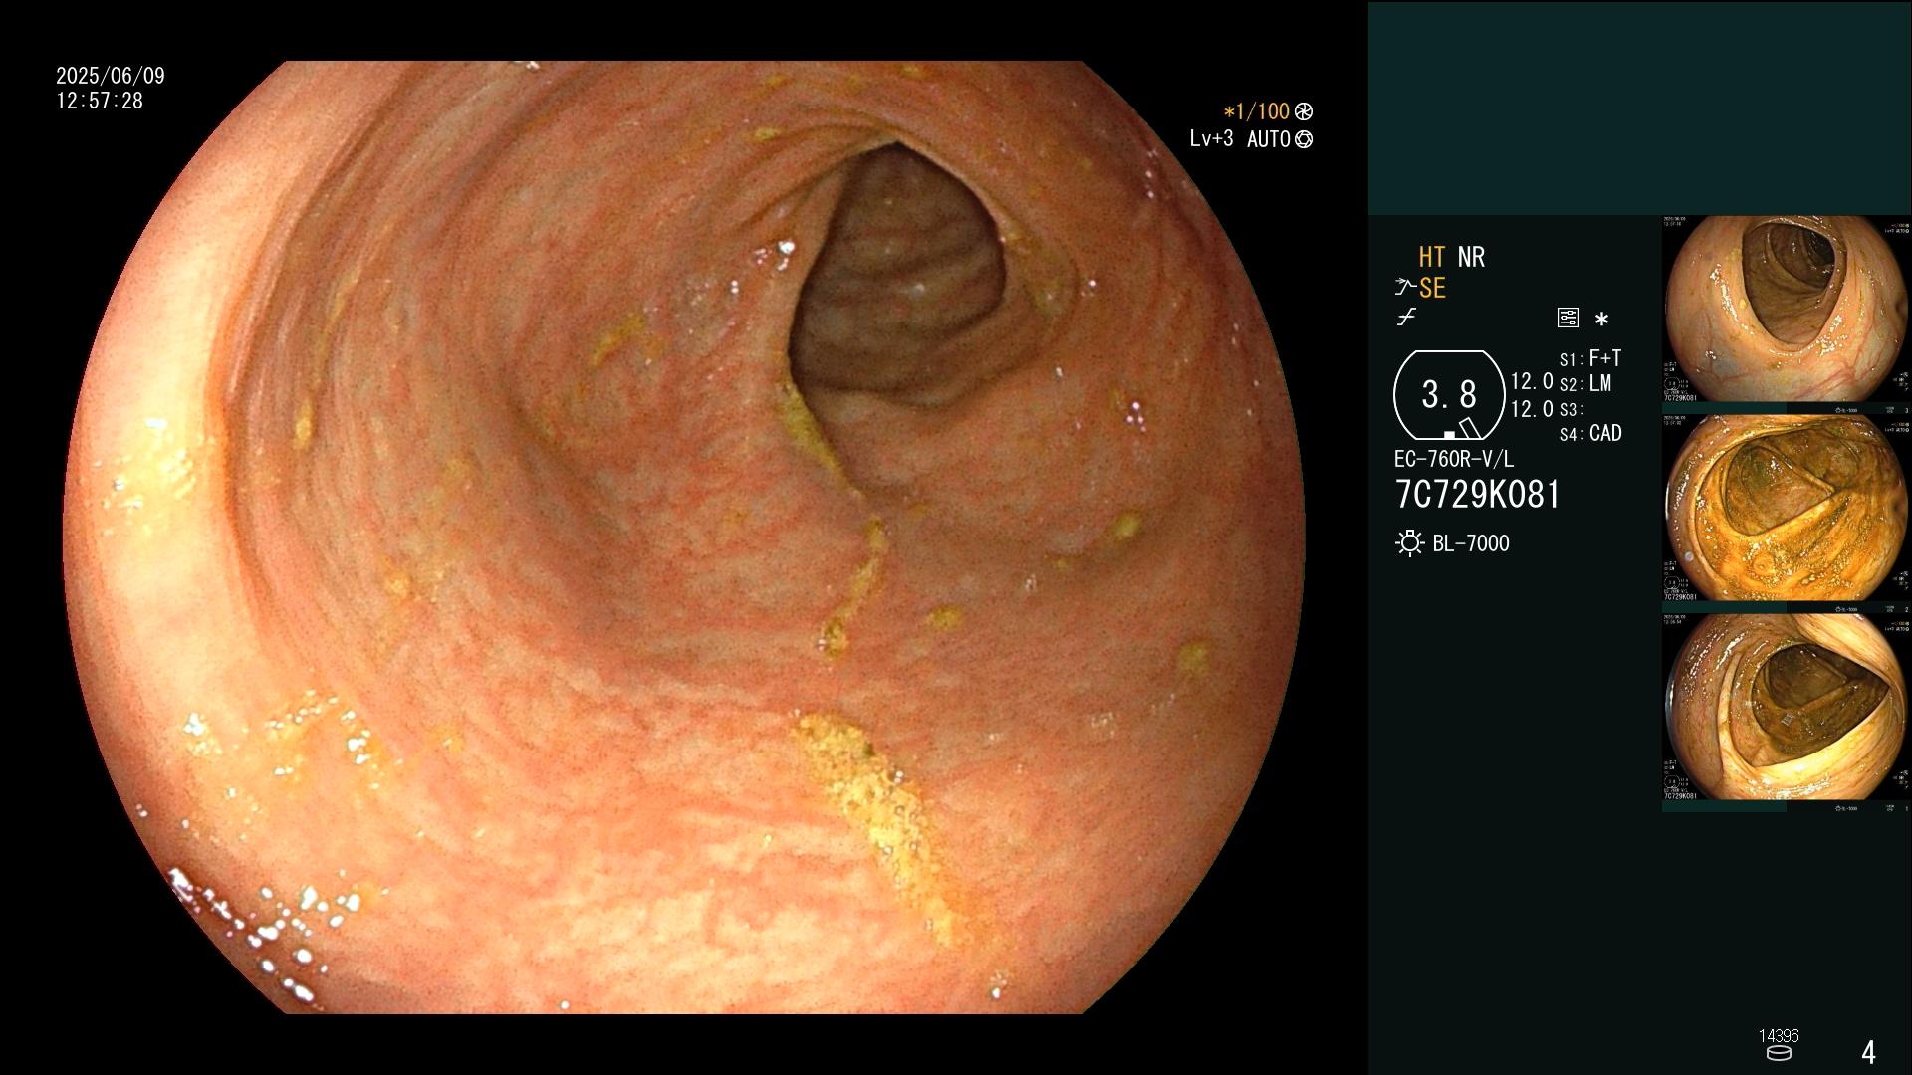Click the main live endoscopic image view

(684, 537)
